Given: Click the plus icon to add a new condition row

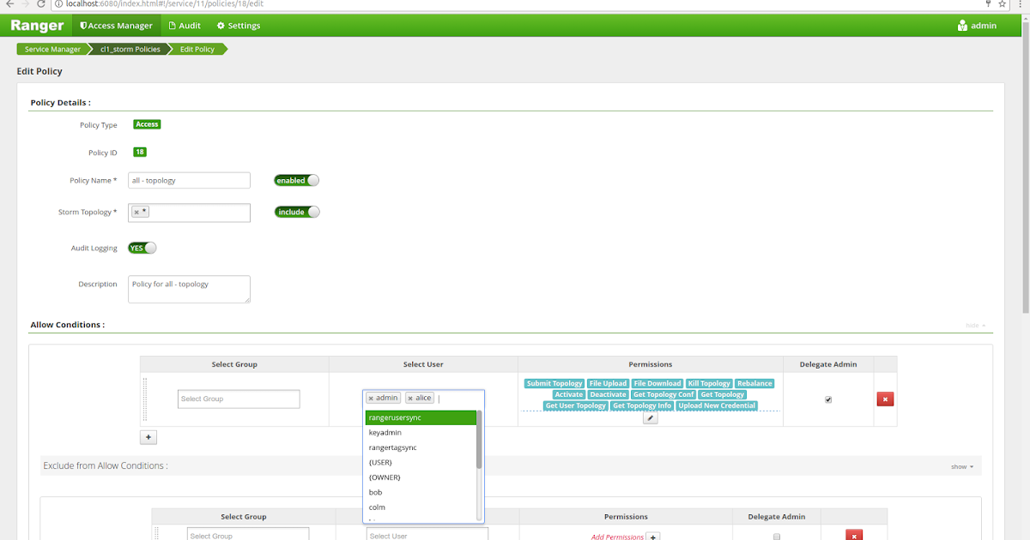Looking at the screenshot, I should [x=148, y=436].
